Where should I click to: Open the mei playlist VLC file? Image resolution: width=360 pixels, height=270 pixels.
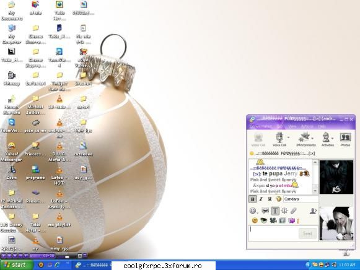59,220
